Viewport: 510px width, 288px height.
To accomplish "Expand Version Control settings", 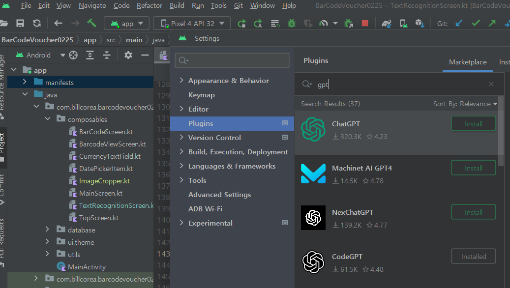I will tap(181, 138).
